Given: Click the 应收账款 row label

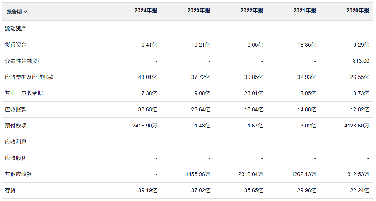Looking at the screenshot, I should [15, 109].
